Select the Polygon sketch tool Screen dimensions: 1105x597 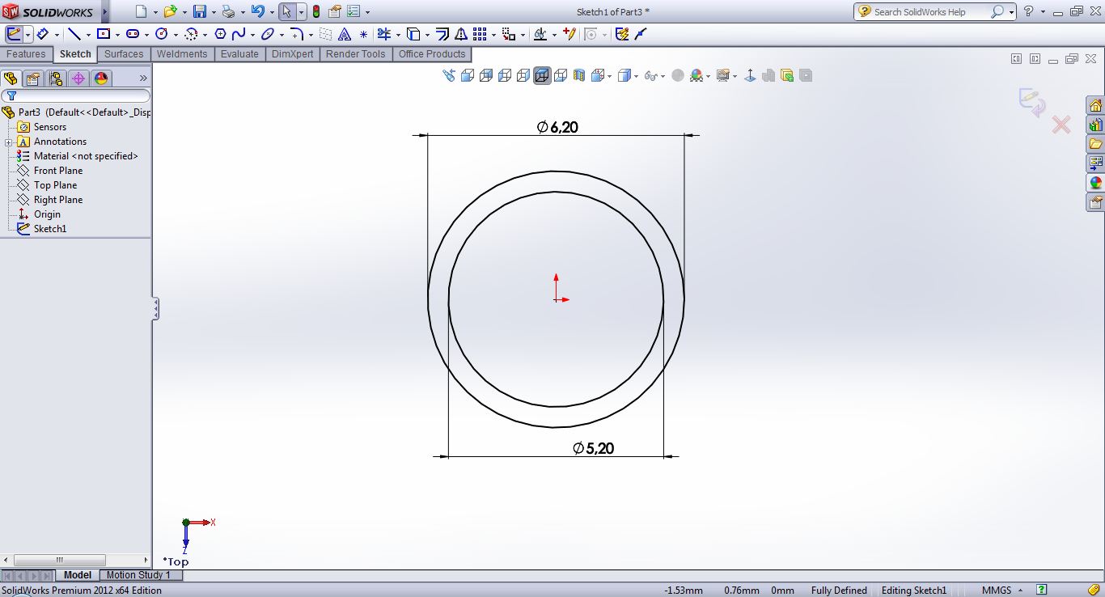tap(220, 34)
